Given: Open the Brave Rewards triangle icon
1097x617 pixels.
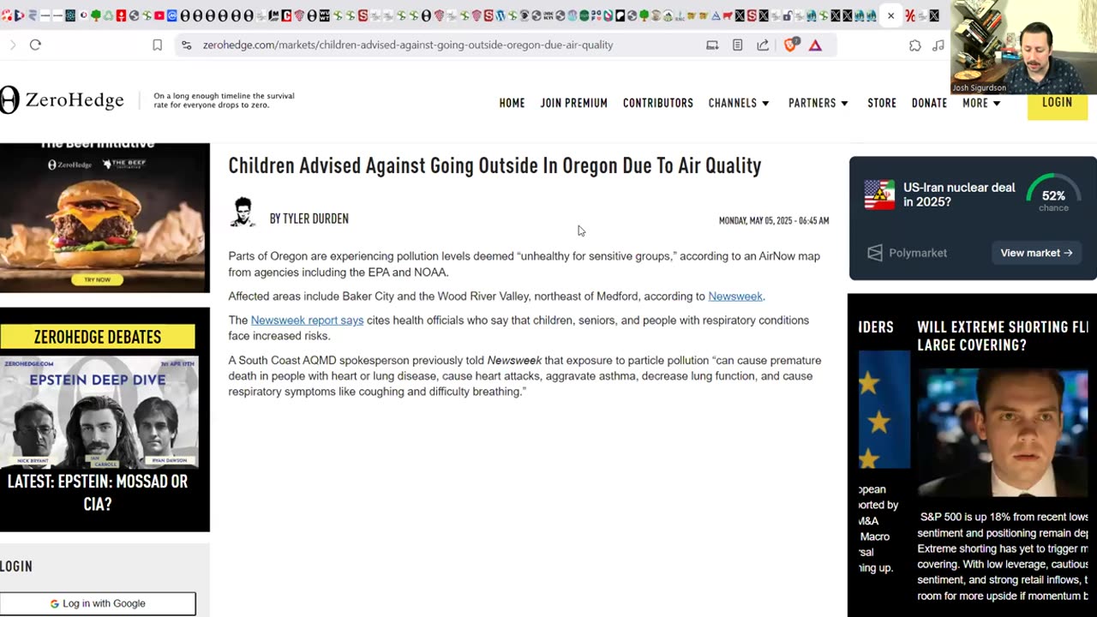Looking at the screenshot, I should (815, 45).
